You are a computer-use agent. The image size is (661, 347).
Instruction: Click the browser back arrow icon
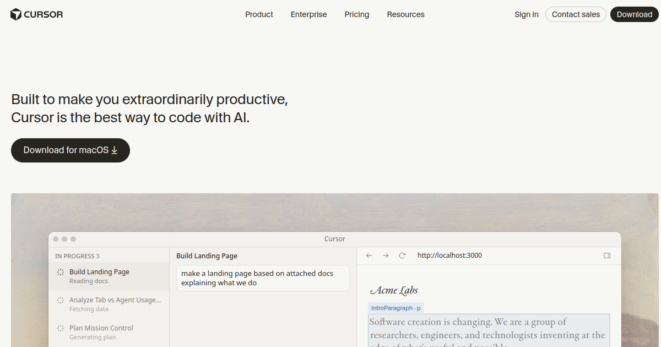[369, 256]
